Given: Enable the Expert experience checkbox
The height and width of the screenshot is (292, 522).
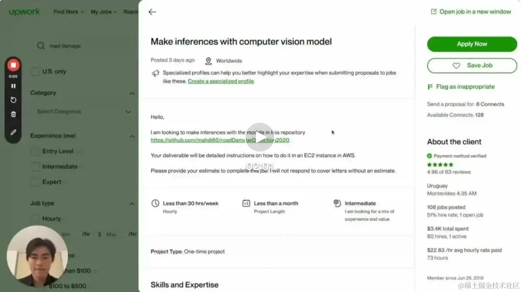Looking at the screenshot, I should (x=35, y=182).
